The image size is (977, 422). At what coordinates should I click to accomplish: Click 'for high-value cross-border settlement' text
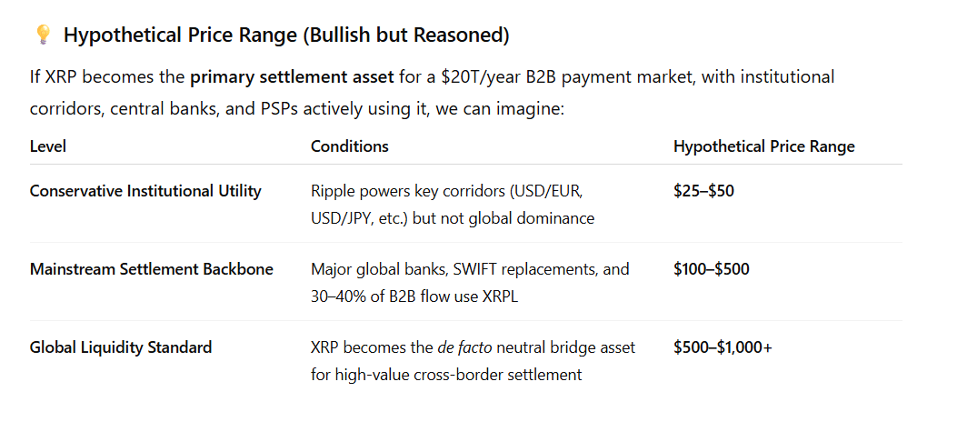(445, 375)
